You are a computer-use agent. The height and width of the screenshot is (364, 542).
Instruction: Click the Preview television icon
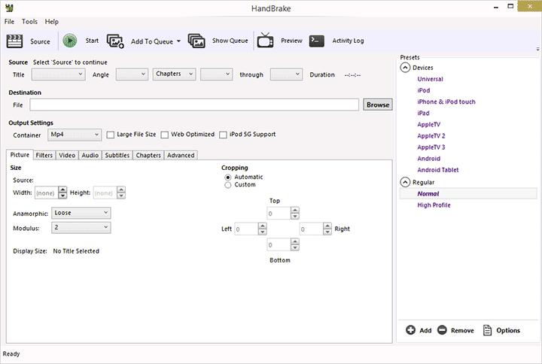click(x=265, y=41)
